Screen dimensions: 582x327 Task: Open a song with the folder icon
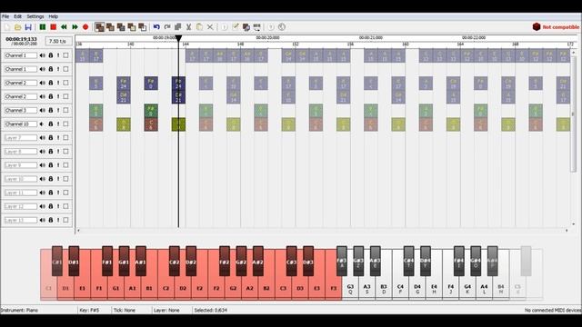click(x=17, y=27)
